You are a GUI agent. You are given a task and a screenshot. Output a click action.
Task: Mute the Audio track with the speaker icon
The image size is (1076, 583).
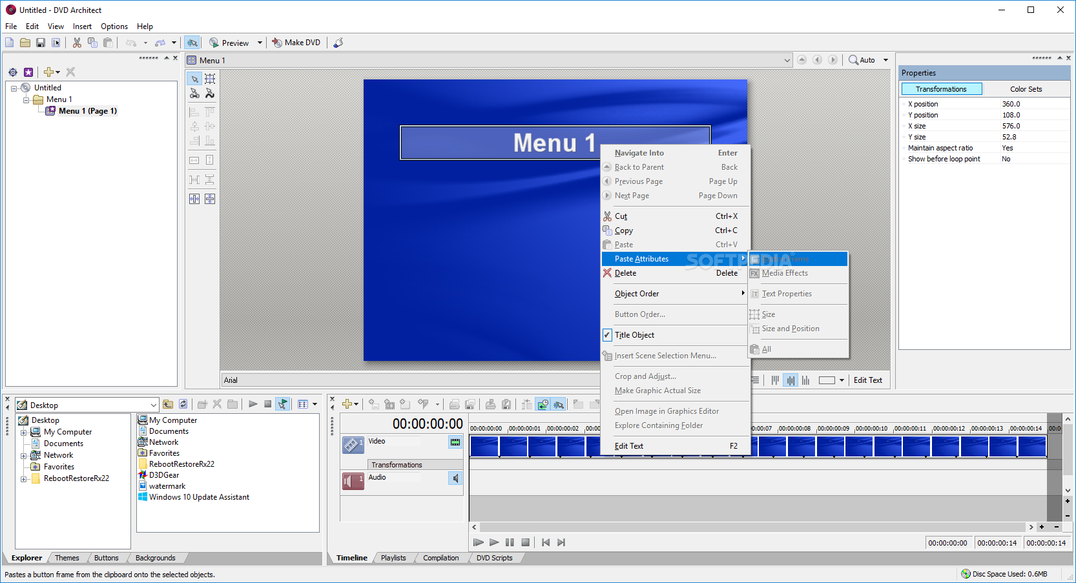coord(456,478)
